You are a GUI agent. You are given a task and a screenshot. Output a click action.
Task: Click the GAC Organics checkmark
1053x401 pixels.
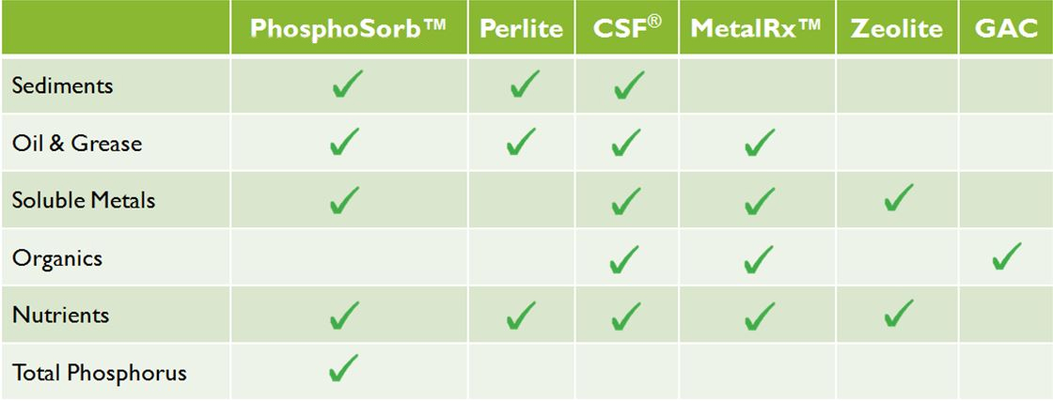[1007, 256]
